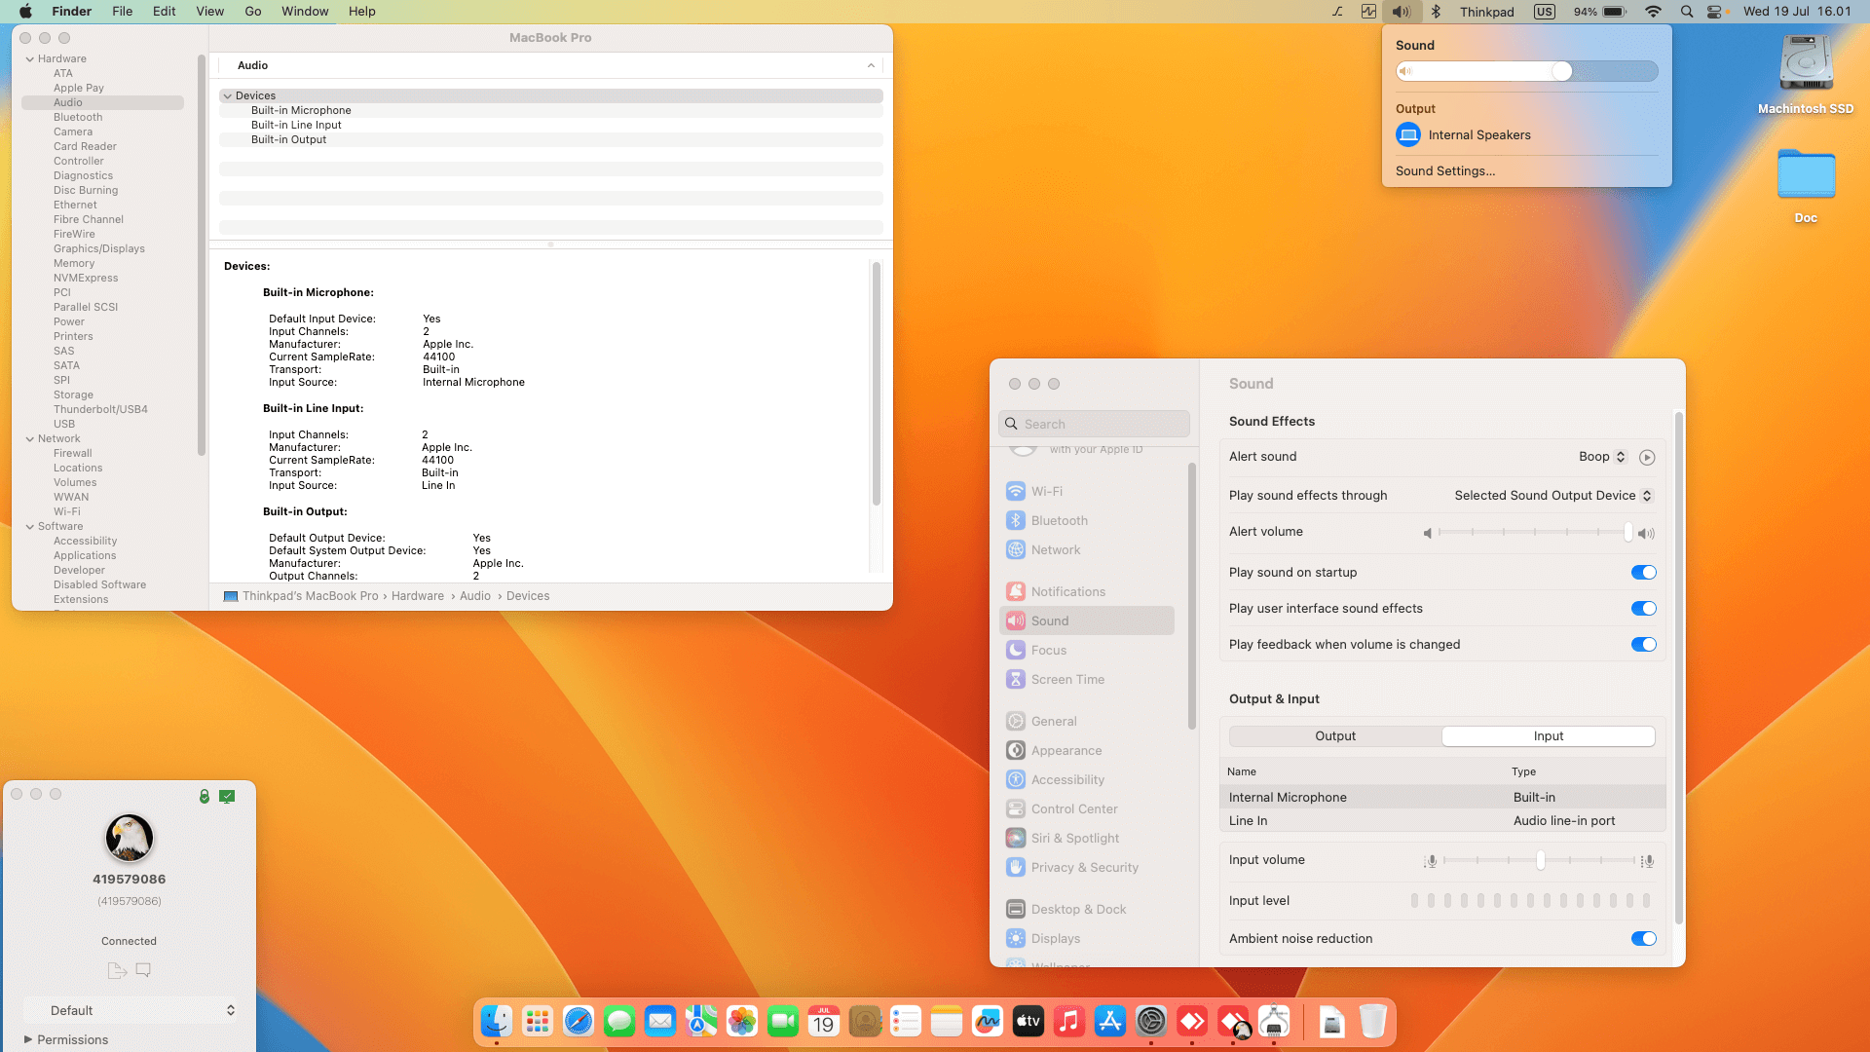Open the file transfer icon in AnyDesk window

(x=117, y=970)
